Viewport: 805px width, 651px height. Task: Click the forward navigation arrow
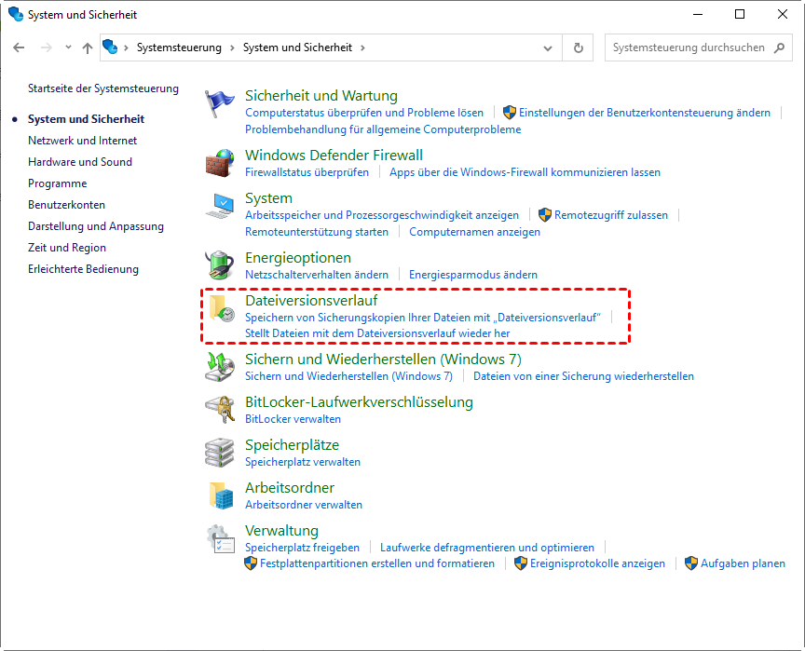(47, 47)
